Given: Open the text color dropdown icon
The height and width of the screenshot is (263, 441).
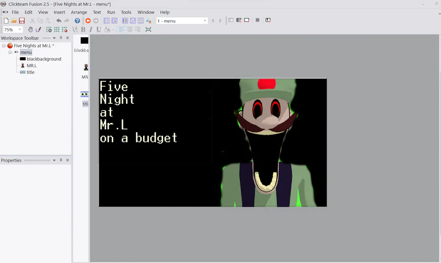Looking at the screenshot, I should (108, 29).
